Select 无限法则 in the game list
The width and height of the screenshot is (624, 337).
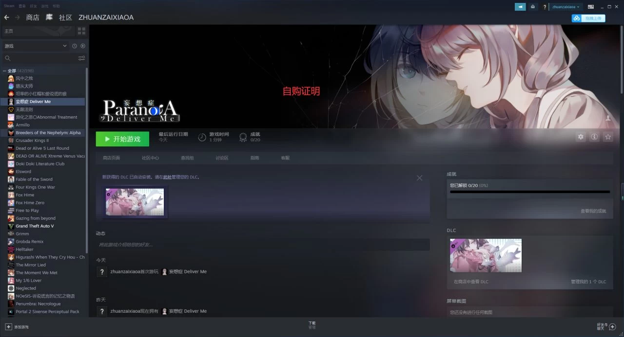[x=24, y=109]
